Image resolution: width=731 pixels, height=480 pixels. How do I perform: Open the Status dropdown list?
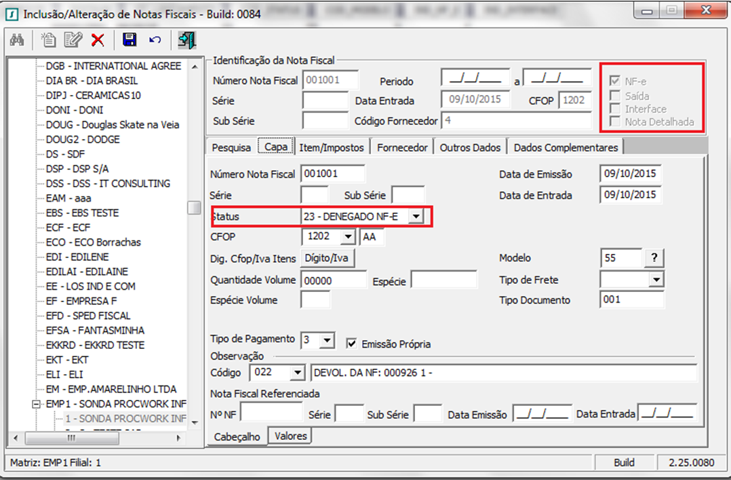click(x=416, y=216)
